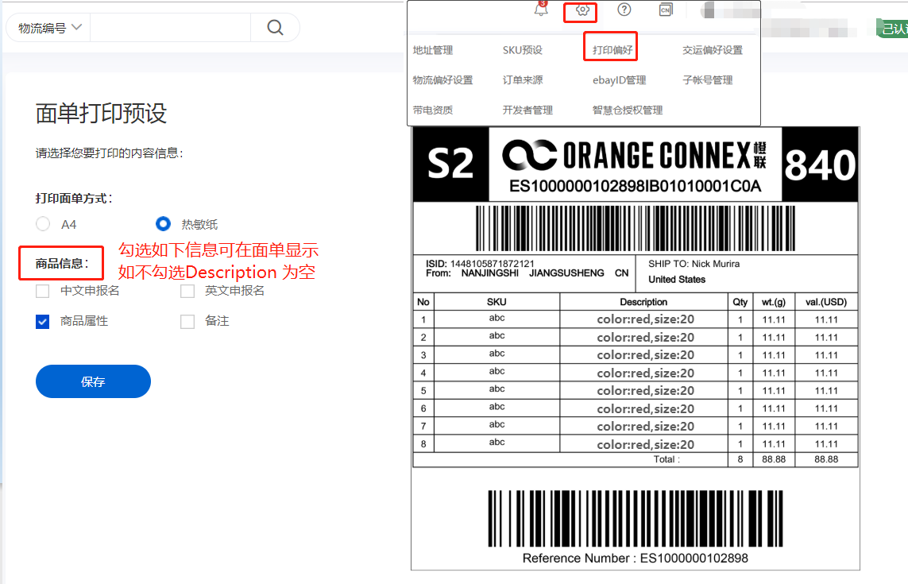Open ebayID管理 menu entry
The image size is (908, 584).
pyautogui.click(x=619, y=80)
